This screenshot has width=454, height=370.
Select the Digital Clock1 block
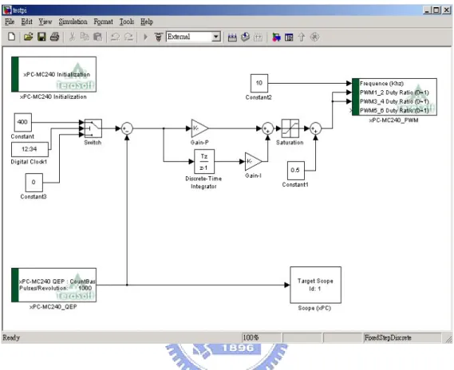[x=30, y=149]
